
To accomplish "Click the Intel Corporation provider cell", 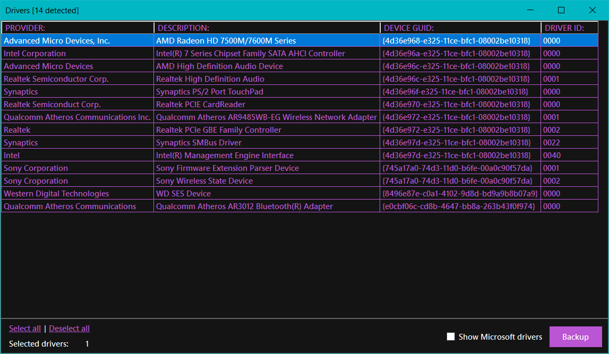I will tap(78, 53).
